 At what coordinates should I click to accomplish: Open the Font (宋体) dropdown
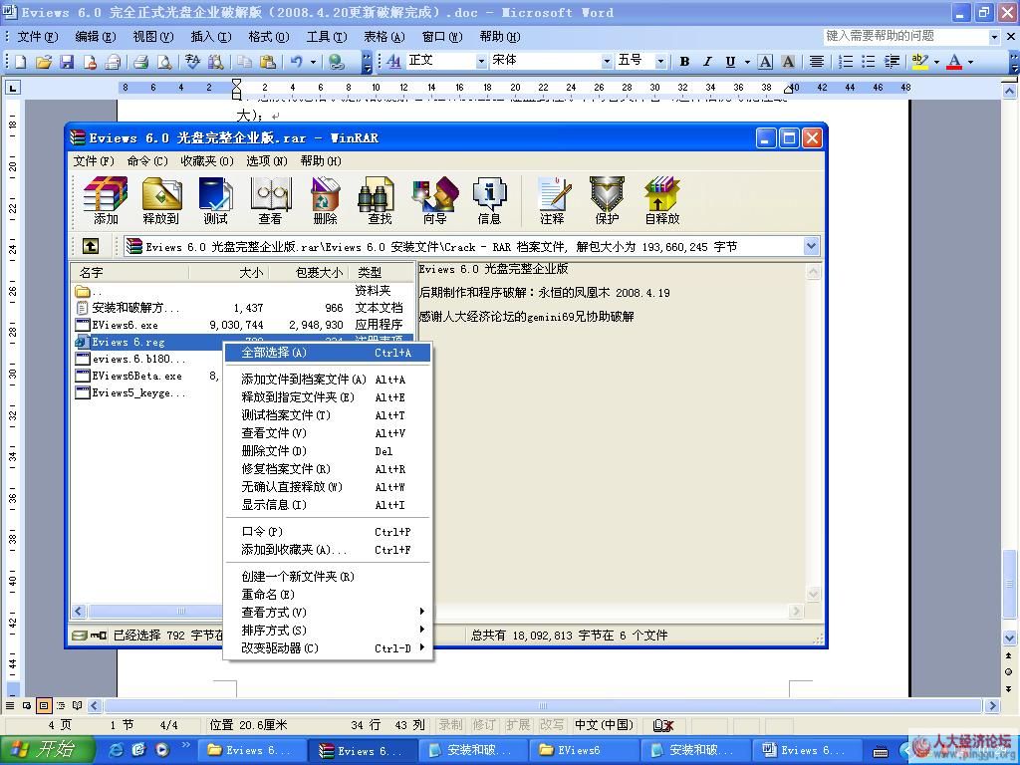point(607,61)
